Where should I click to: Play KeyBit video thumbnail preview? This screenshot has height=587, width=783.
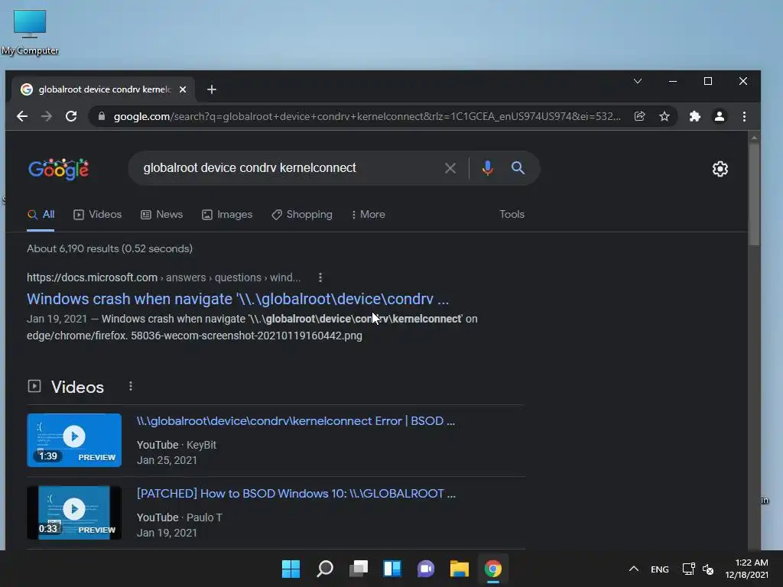74,440
